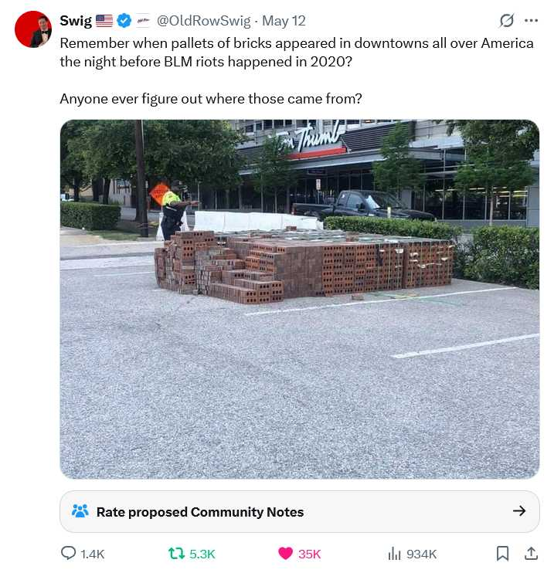
Task: View post analytics bar chart icon
Action: click(395, 553)
